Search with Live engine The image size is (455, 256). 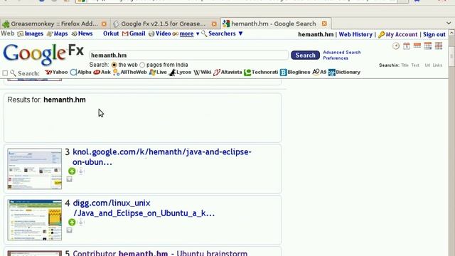pyautogui.click(x=158, y=73)
